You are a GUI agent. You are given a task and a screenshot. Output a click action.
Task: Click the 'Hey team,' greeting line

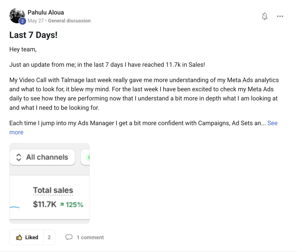tap(23, 49)
